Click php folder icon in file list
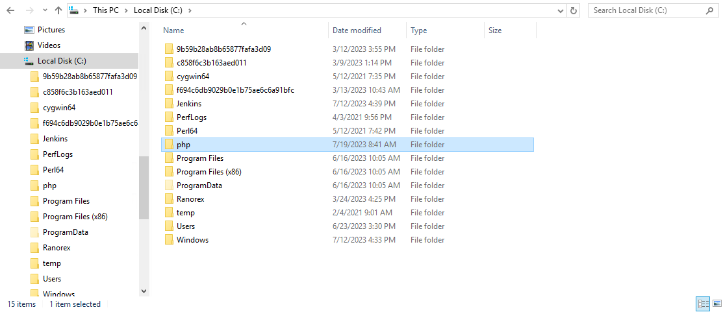Viewport: 723px width, 312px height. click(x=169, y=145)
